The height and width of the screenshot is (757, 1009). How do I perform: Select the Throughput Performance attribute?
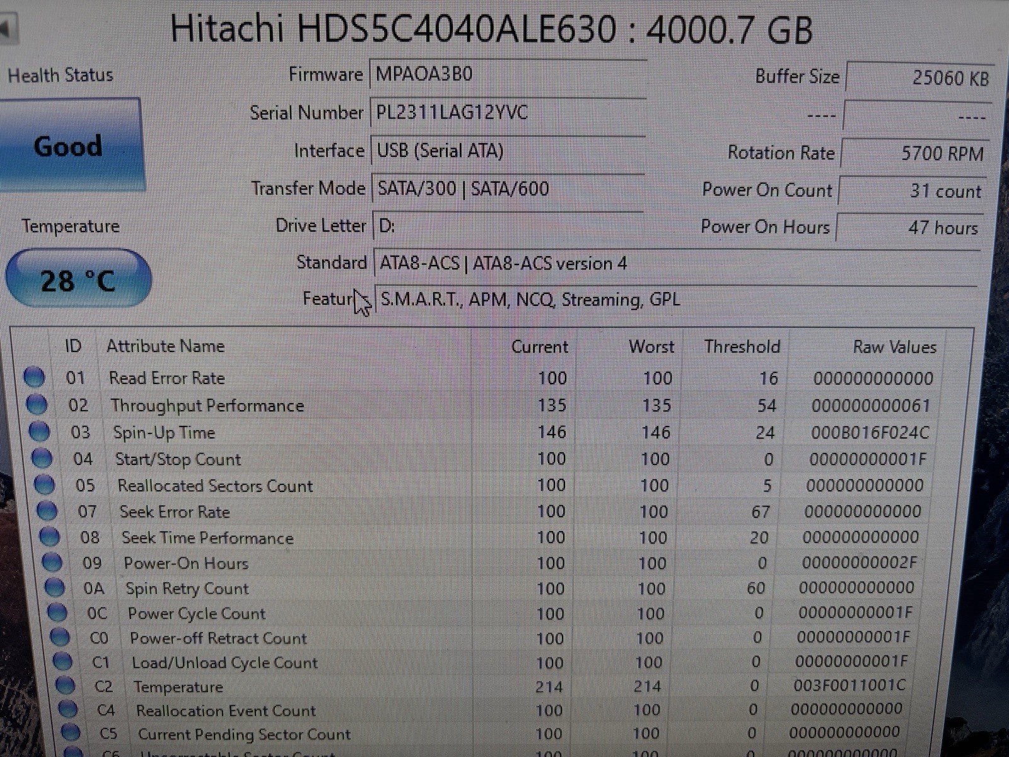207,406
